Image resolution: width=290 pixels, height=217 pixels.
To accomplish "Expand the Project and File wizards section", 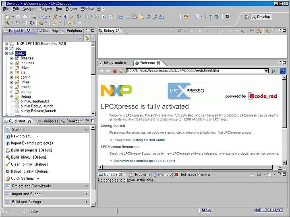I will tap(86, 186).
